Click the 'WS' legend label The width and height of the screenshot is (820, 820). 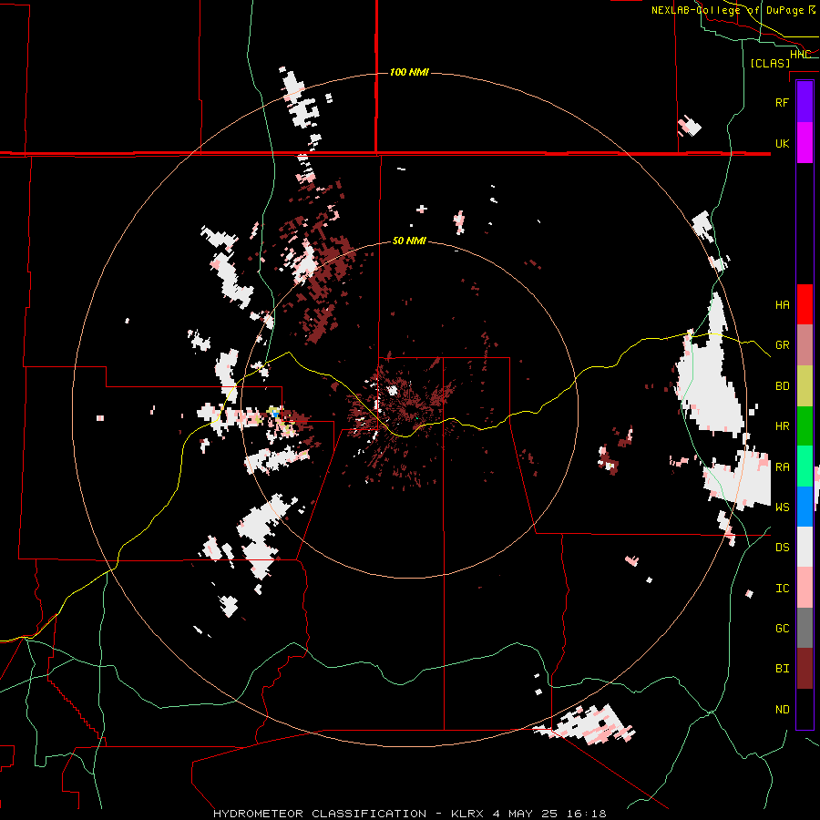(783, 507)
